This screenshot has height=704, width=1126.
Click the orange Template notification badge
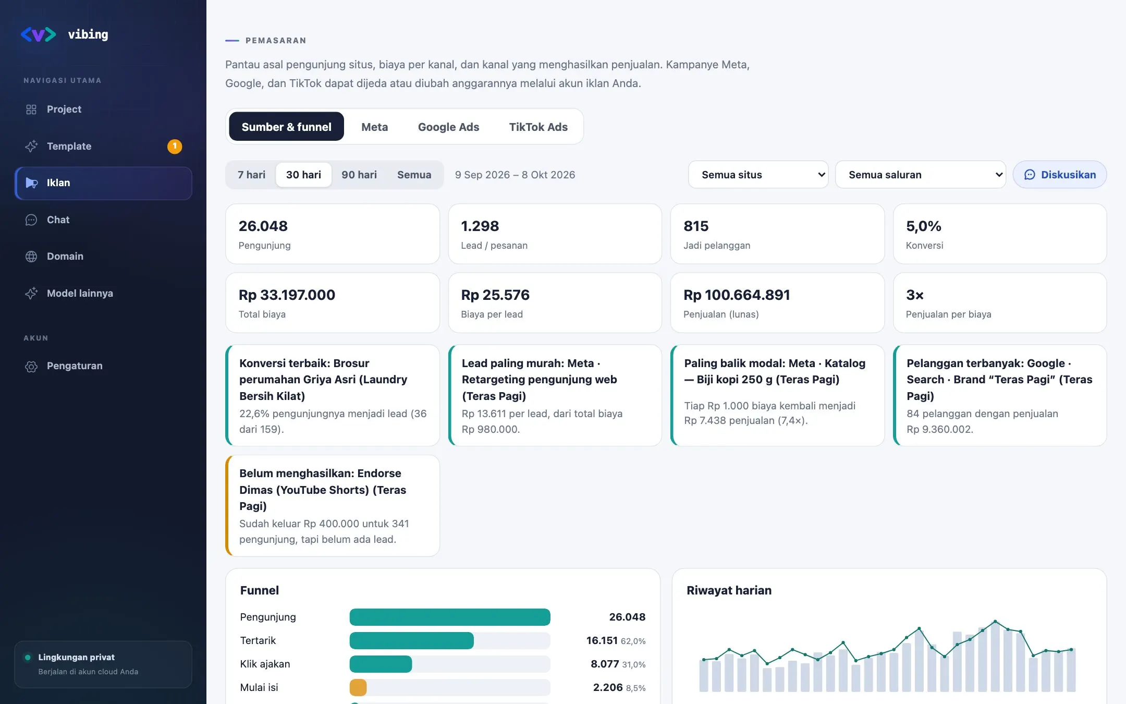point(175,147)
